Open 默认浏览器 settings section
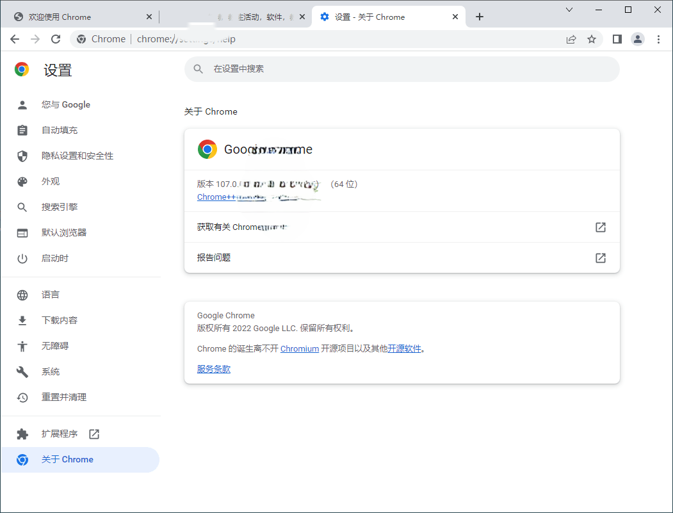 [x=80, y=232]
